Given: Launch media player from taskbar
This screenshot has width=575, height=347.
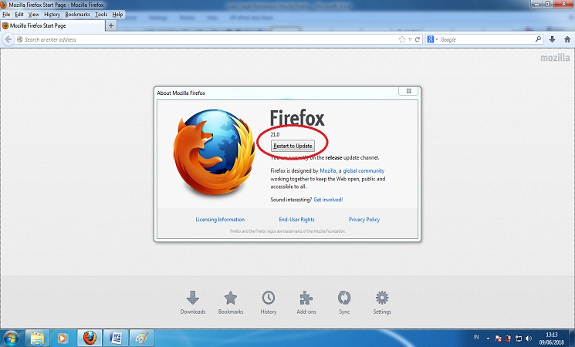Looking at the screenshot, I should 63,338.
